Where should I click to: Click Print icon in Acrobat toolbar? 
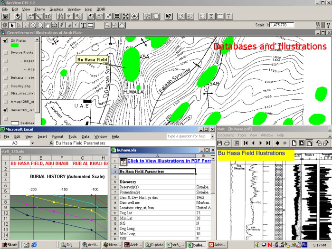(227, 143)
